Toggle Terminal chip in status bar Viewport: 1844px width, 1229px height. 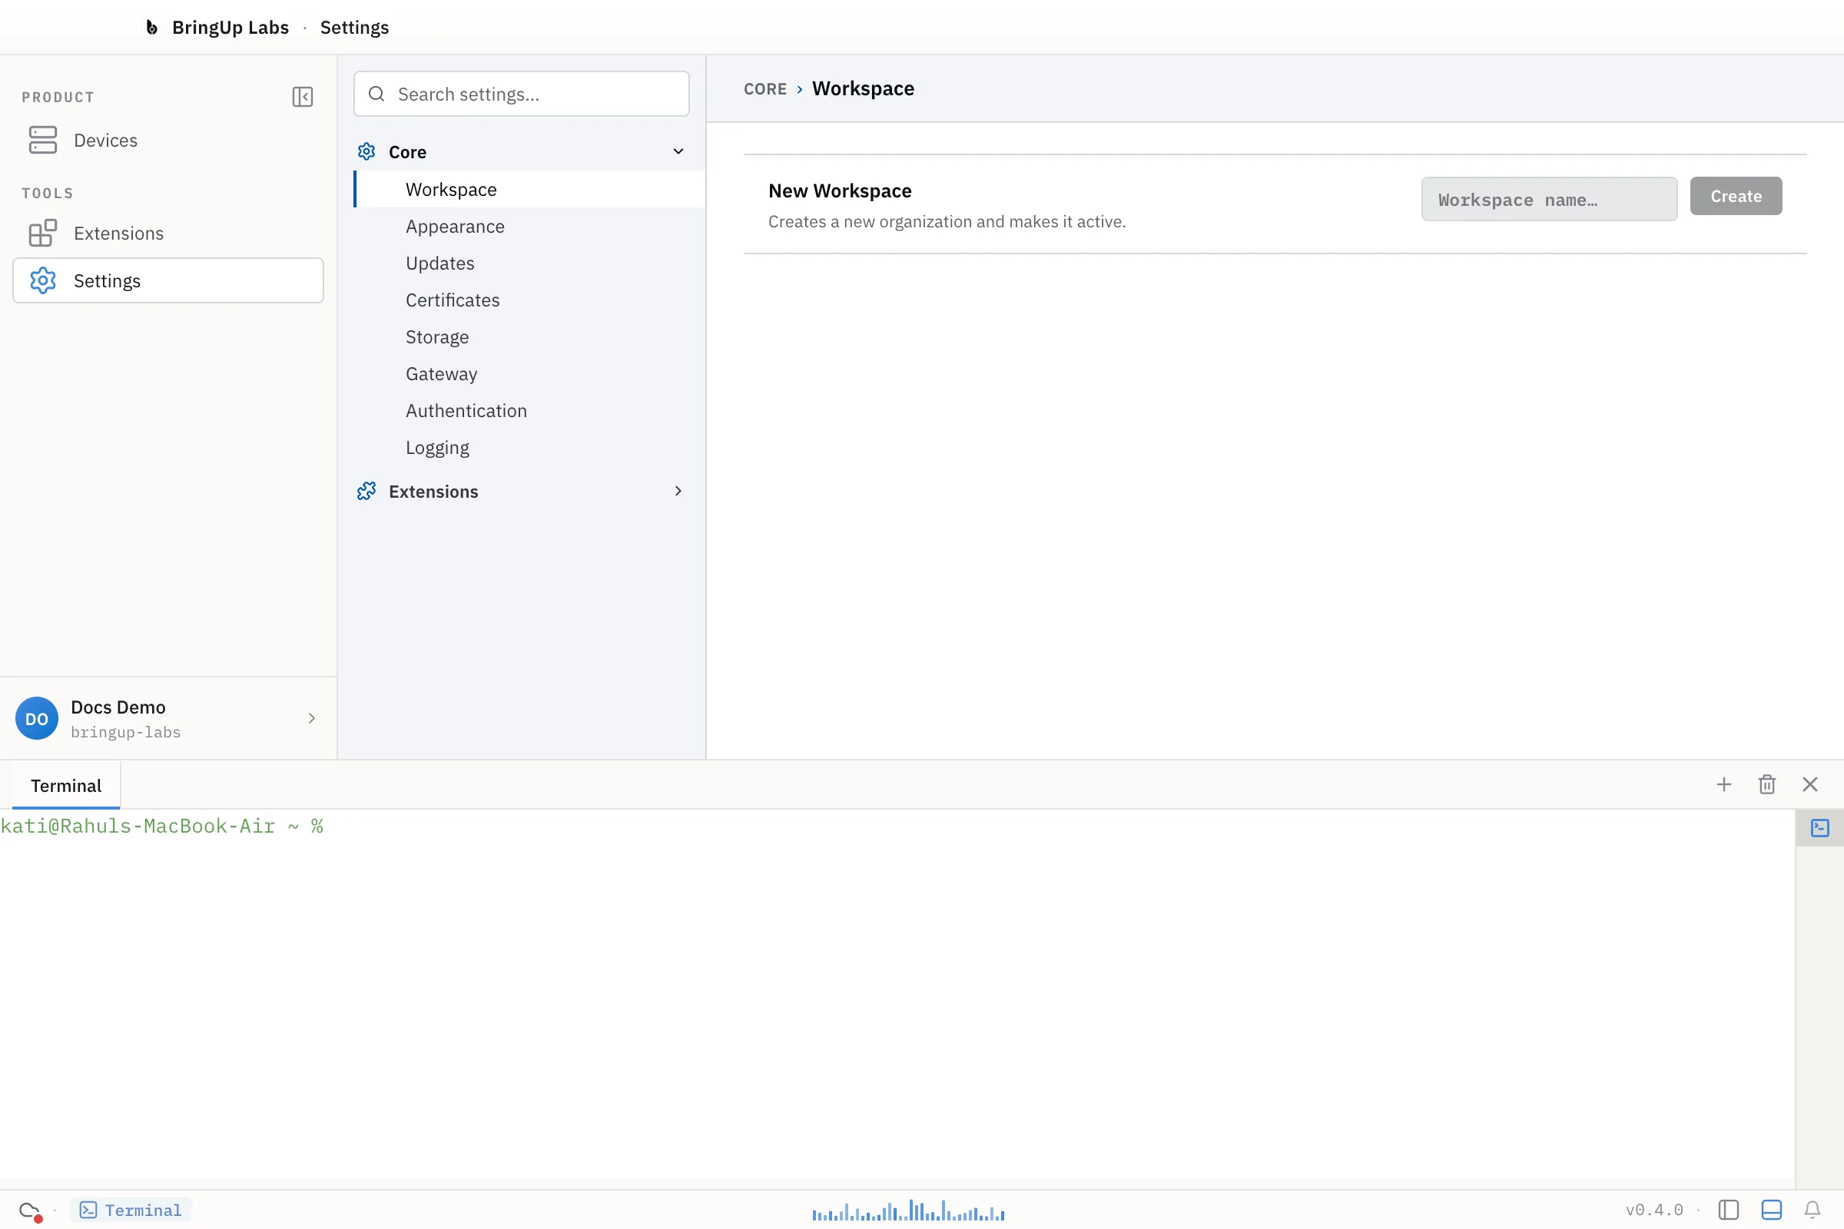pyautogui.click(x=131, y=1209)
